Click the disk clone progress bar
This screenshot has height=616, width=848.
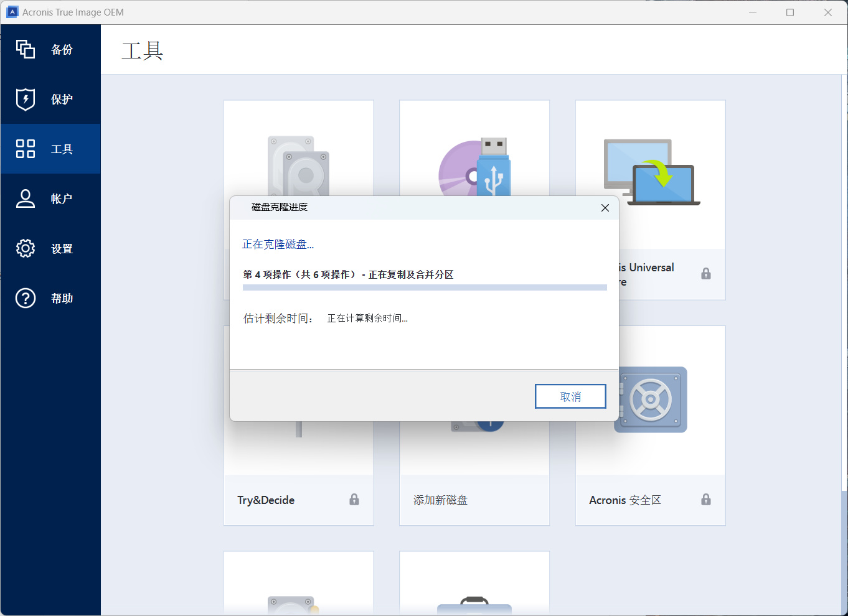(x=425, y=287)
